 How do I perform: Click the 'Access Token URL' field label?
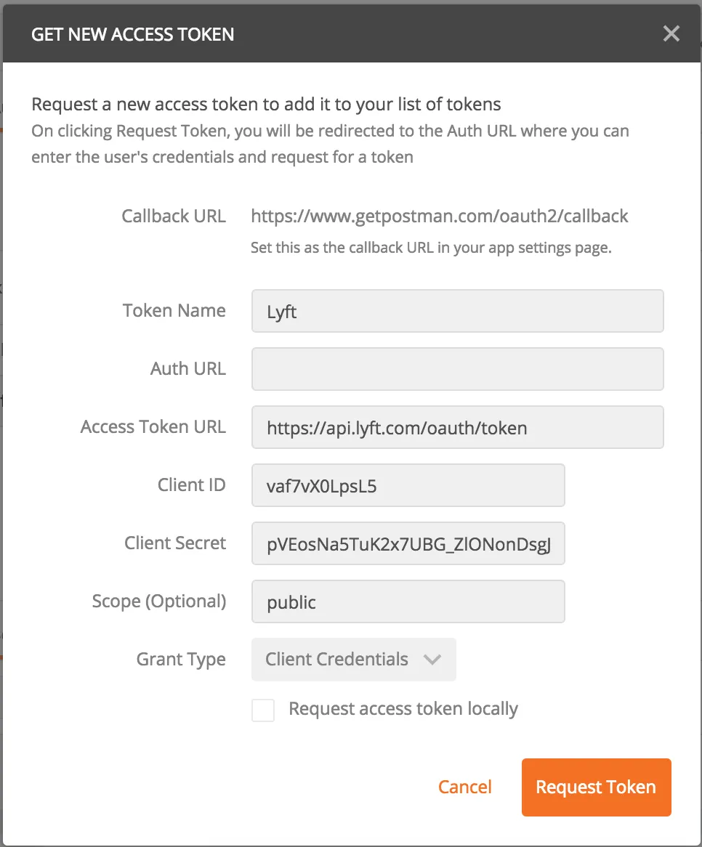153,427
